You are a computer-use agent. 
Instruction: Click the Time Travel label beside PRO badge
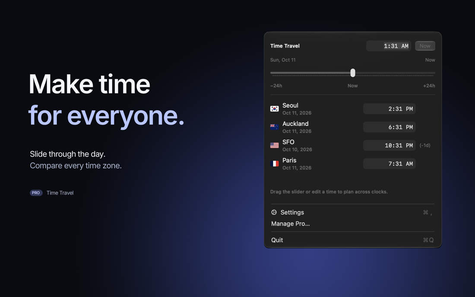[60, 193]
